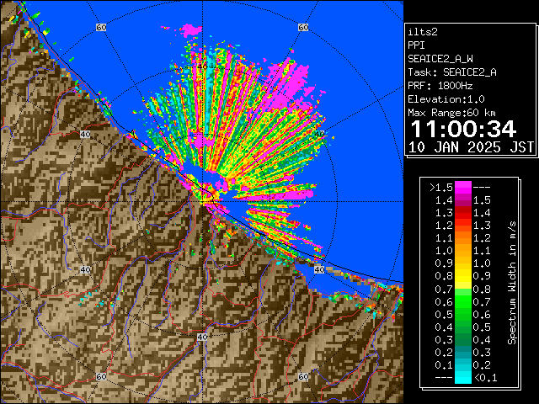The height and width of the screenshot is (404, 539).
Task: Click the date "10 JAN 2025 JST"
Action: click(471, 147)
